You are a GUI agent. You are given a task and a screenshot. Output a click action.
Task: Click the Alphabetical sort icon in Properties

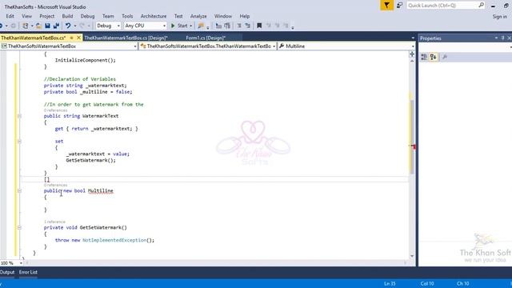[x=434, y=57]
